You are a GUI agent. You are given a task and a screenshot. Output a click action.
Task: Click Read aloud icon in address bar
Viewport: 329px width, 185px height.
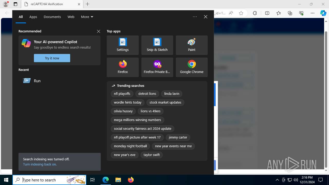pyautogui.click(x=231, y=13)
